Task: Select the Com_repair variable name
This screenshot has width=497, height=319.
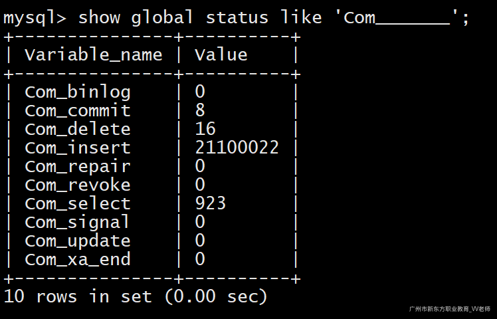Action: pyautogui.click(x=78, y=166)
